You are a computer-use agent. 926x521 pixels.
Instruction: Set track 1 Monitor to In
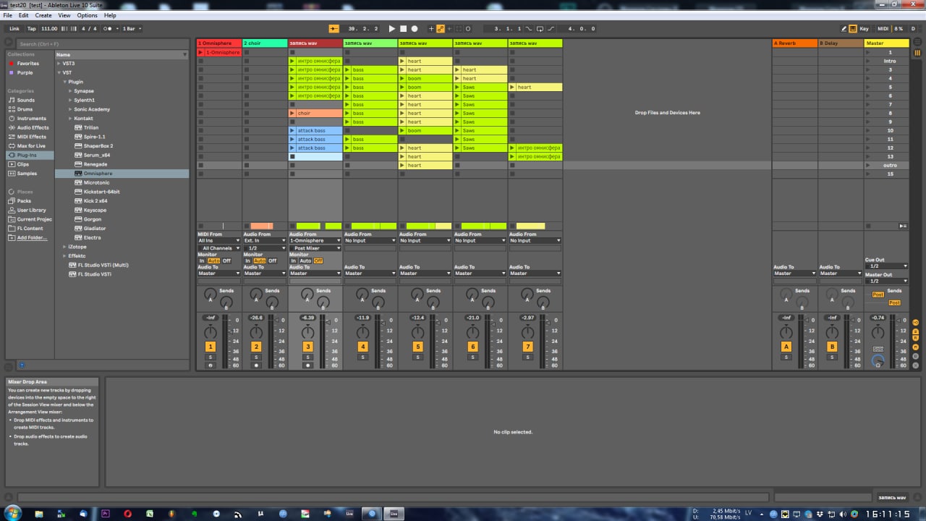point(202,260)
